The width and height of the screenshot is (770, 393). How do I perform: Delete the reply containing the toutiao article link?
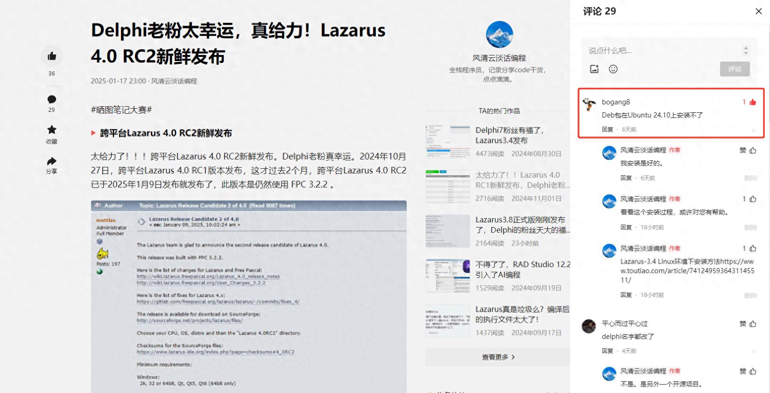pos(750,295)
